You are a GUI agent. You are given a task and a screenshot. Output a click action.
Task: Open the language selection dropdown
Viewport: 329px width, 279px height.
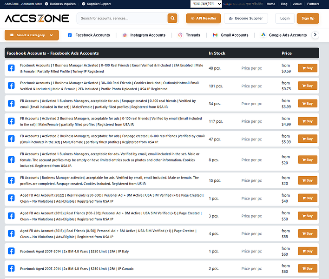[206, 4]
